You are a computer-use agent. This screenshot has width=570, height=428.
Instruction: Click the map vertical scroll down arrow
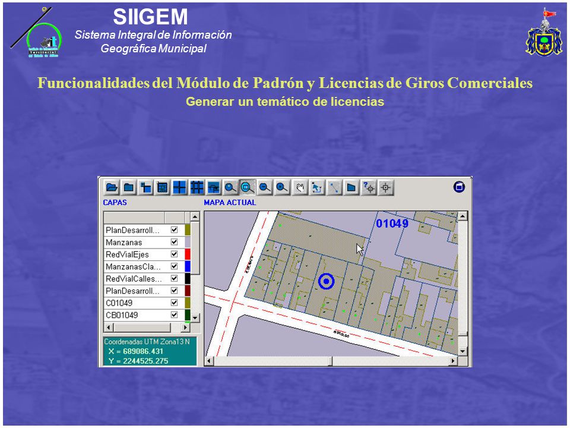[463, 351]
